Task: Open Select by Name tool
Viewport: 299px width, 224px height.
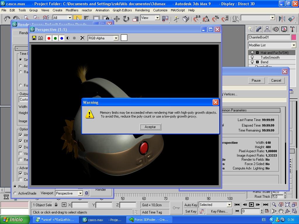Action: tap(87, 18)
